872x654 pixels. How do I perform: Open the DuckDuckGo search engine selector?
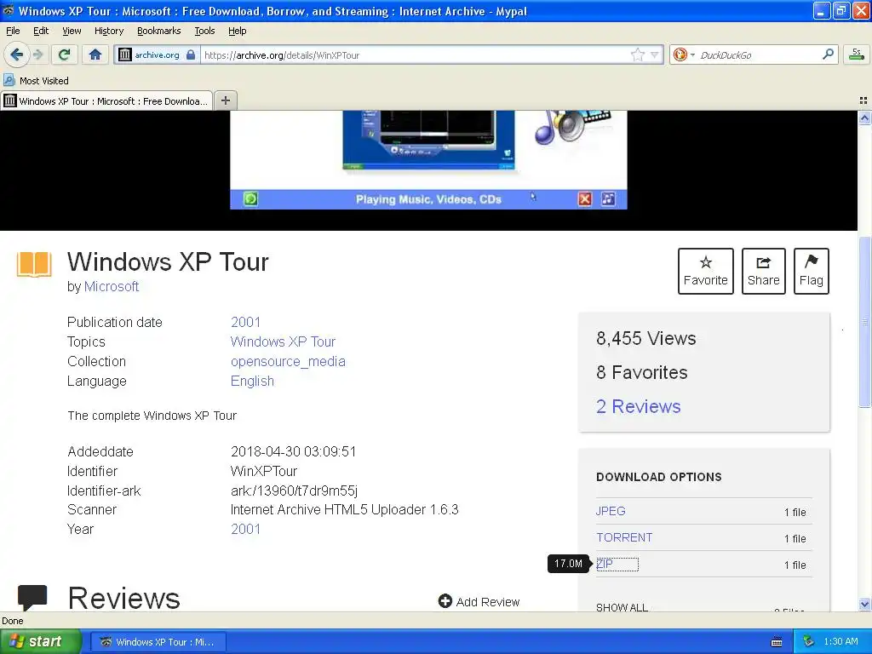click(684, 54)
